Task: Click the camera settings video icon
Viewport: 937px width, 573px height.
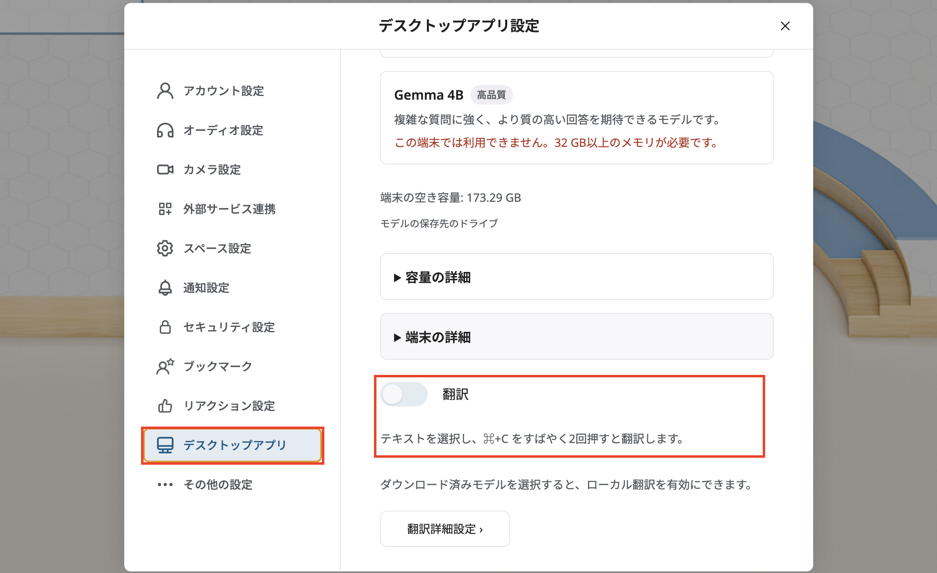Action: tap(165, 169)
